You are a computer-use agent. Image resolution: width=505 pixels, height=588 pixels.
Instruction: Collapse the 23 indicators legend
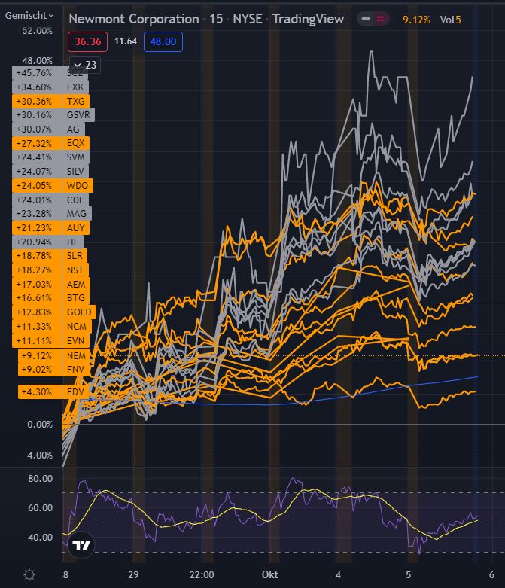point(85,65)
